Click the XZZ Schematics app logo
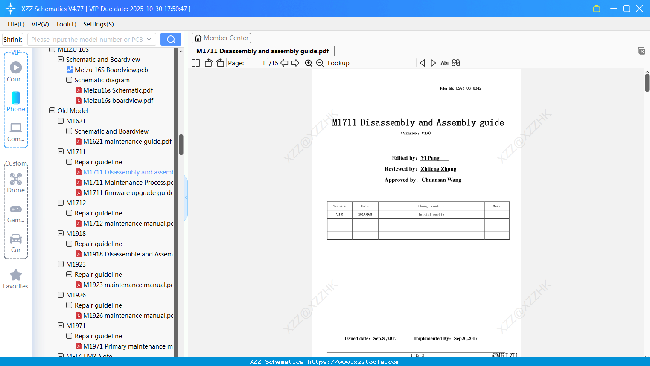Image resolution: width=650 pixels, height=366 pixels. pos(11,9)
